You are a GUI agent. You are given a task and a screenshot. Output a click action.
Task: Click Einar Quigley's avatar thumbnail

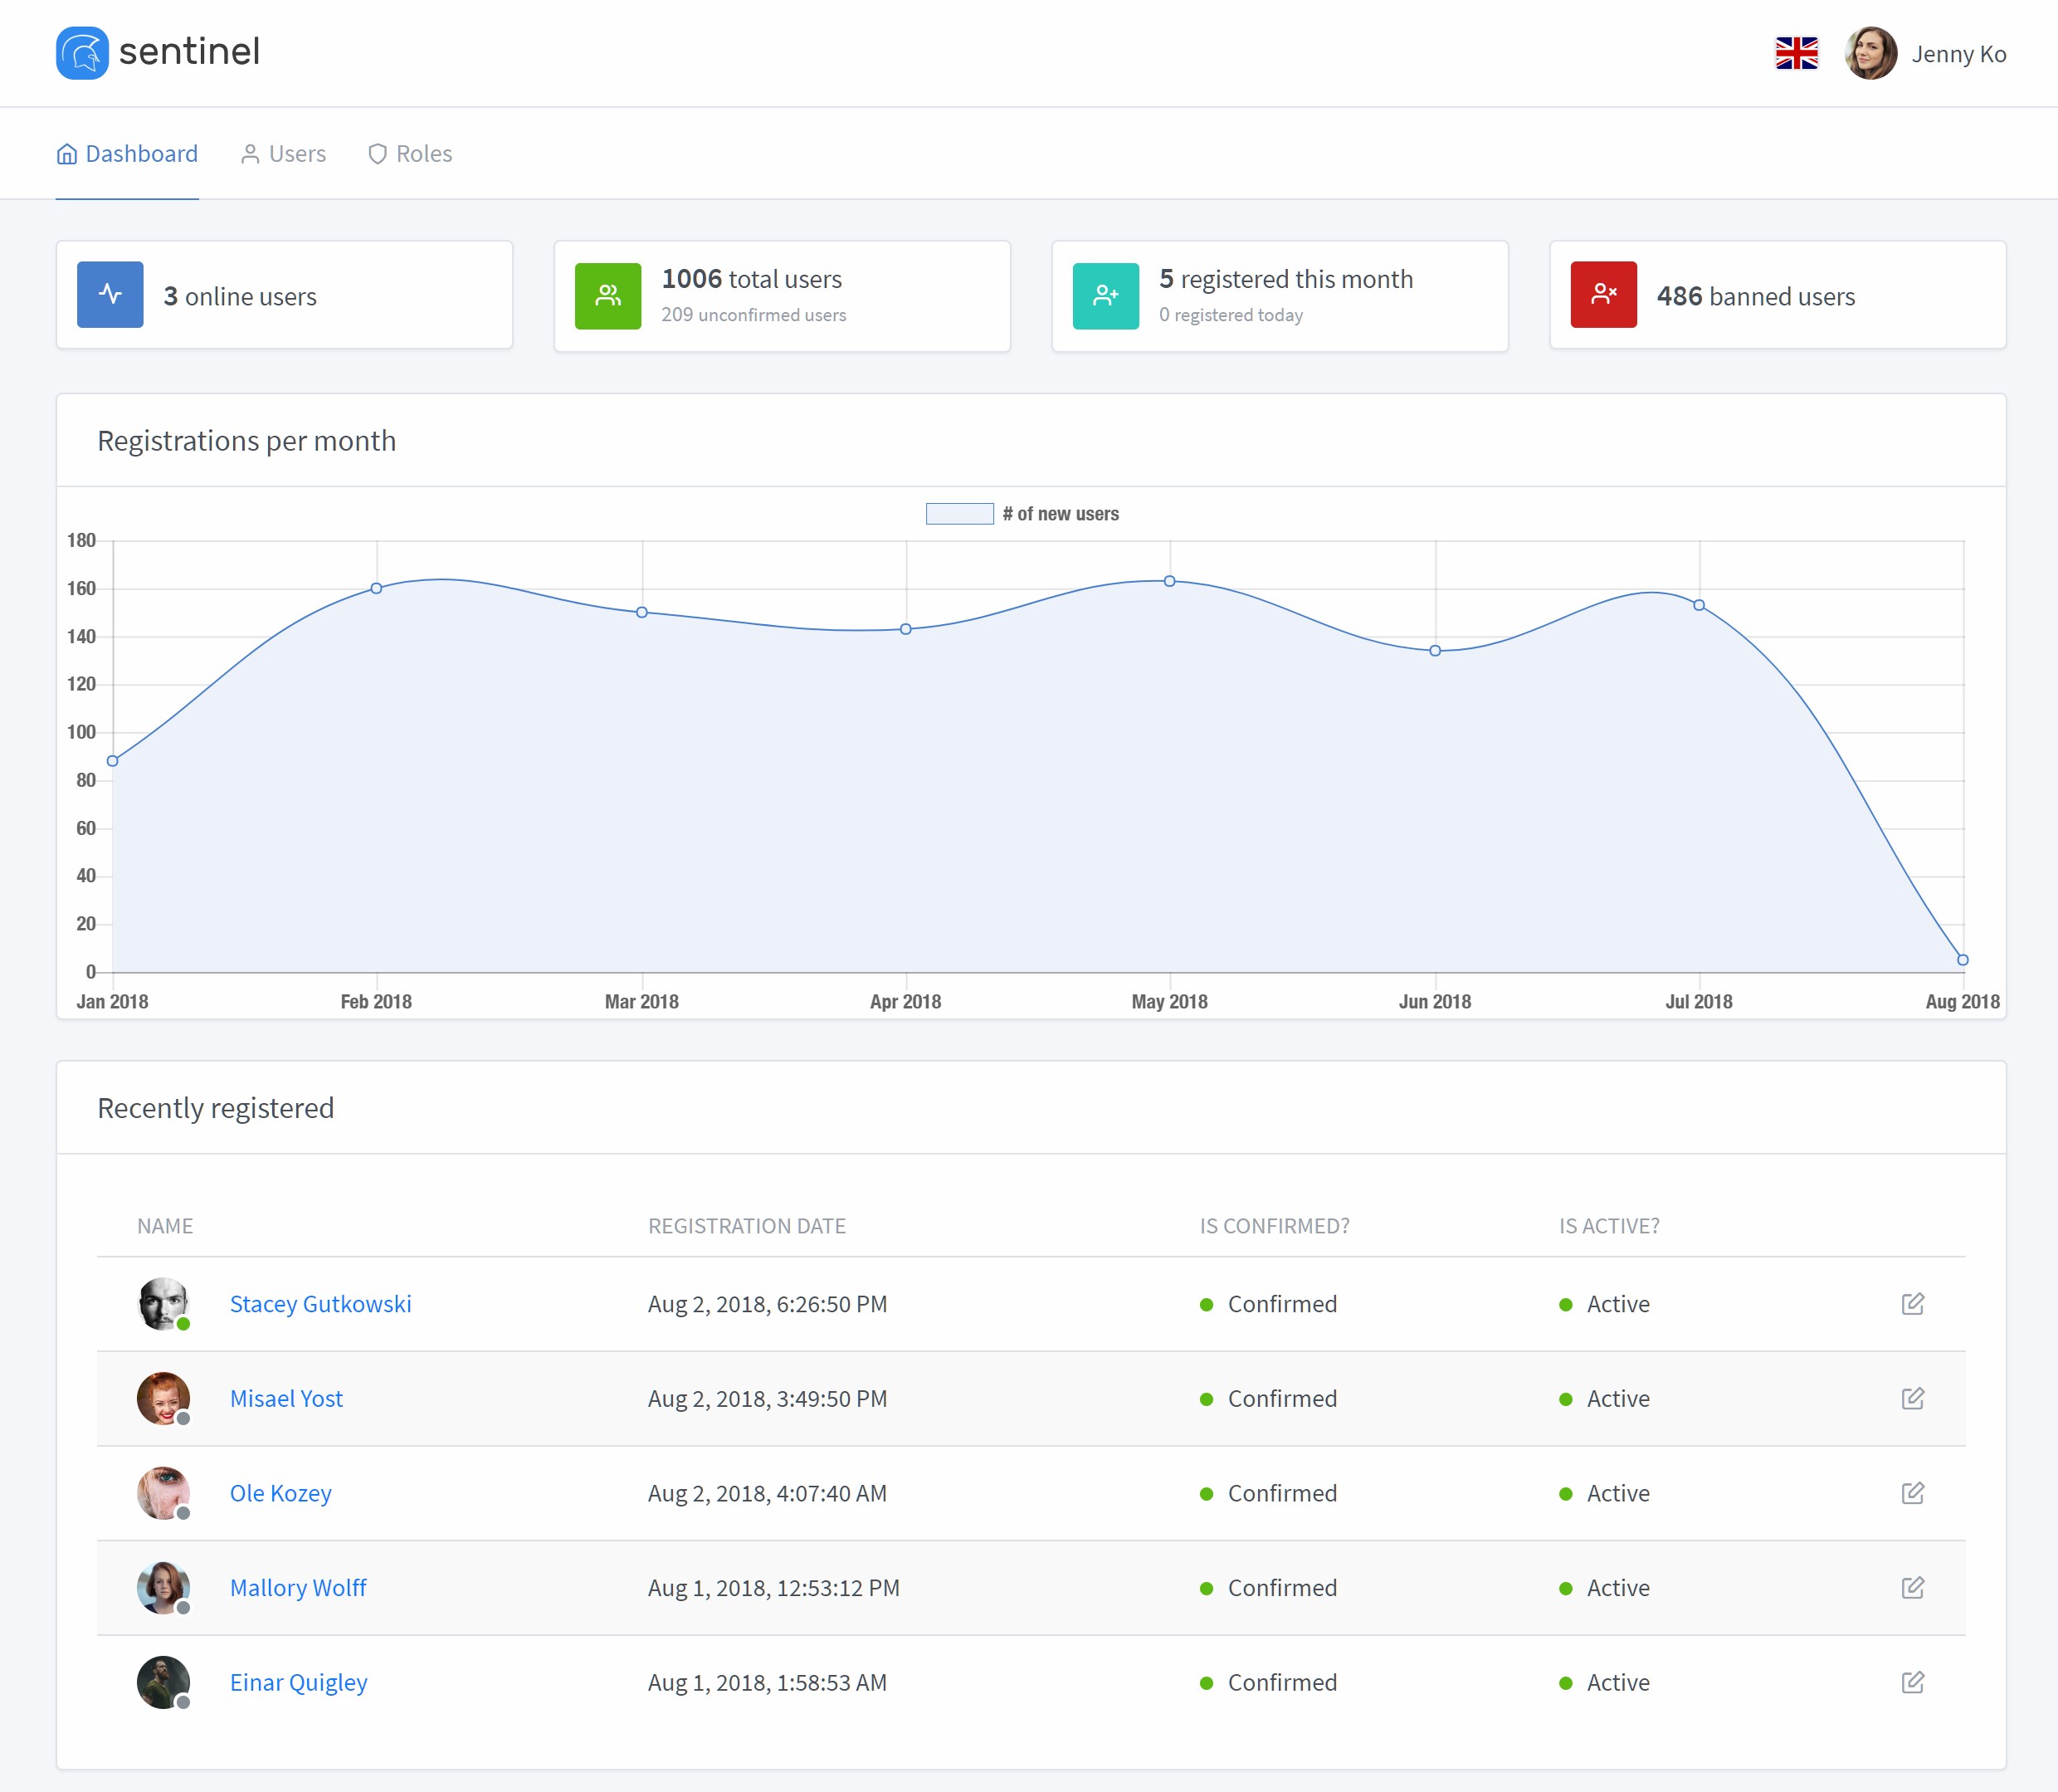point(163,1682)
